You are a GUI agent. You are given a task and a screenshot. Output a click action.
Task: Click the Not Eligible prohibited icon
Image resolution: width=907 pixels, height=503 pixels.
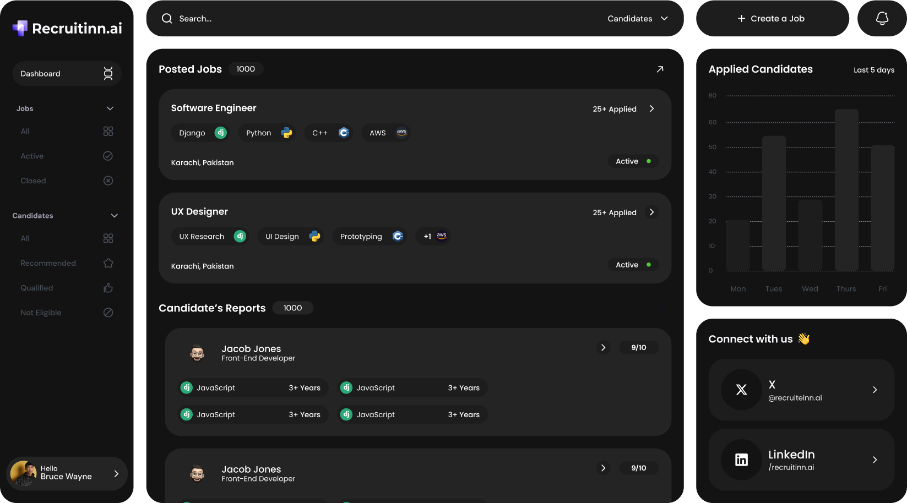coord(108,312)
